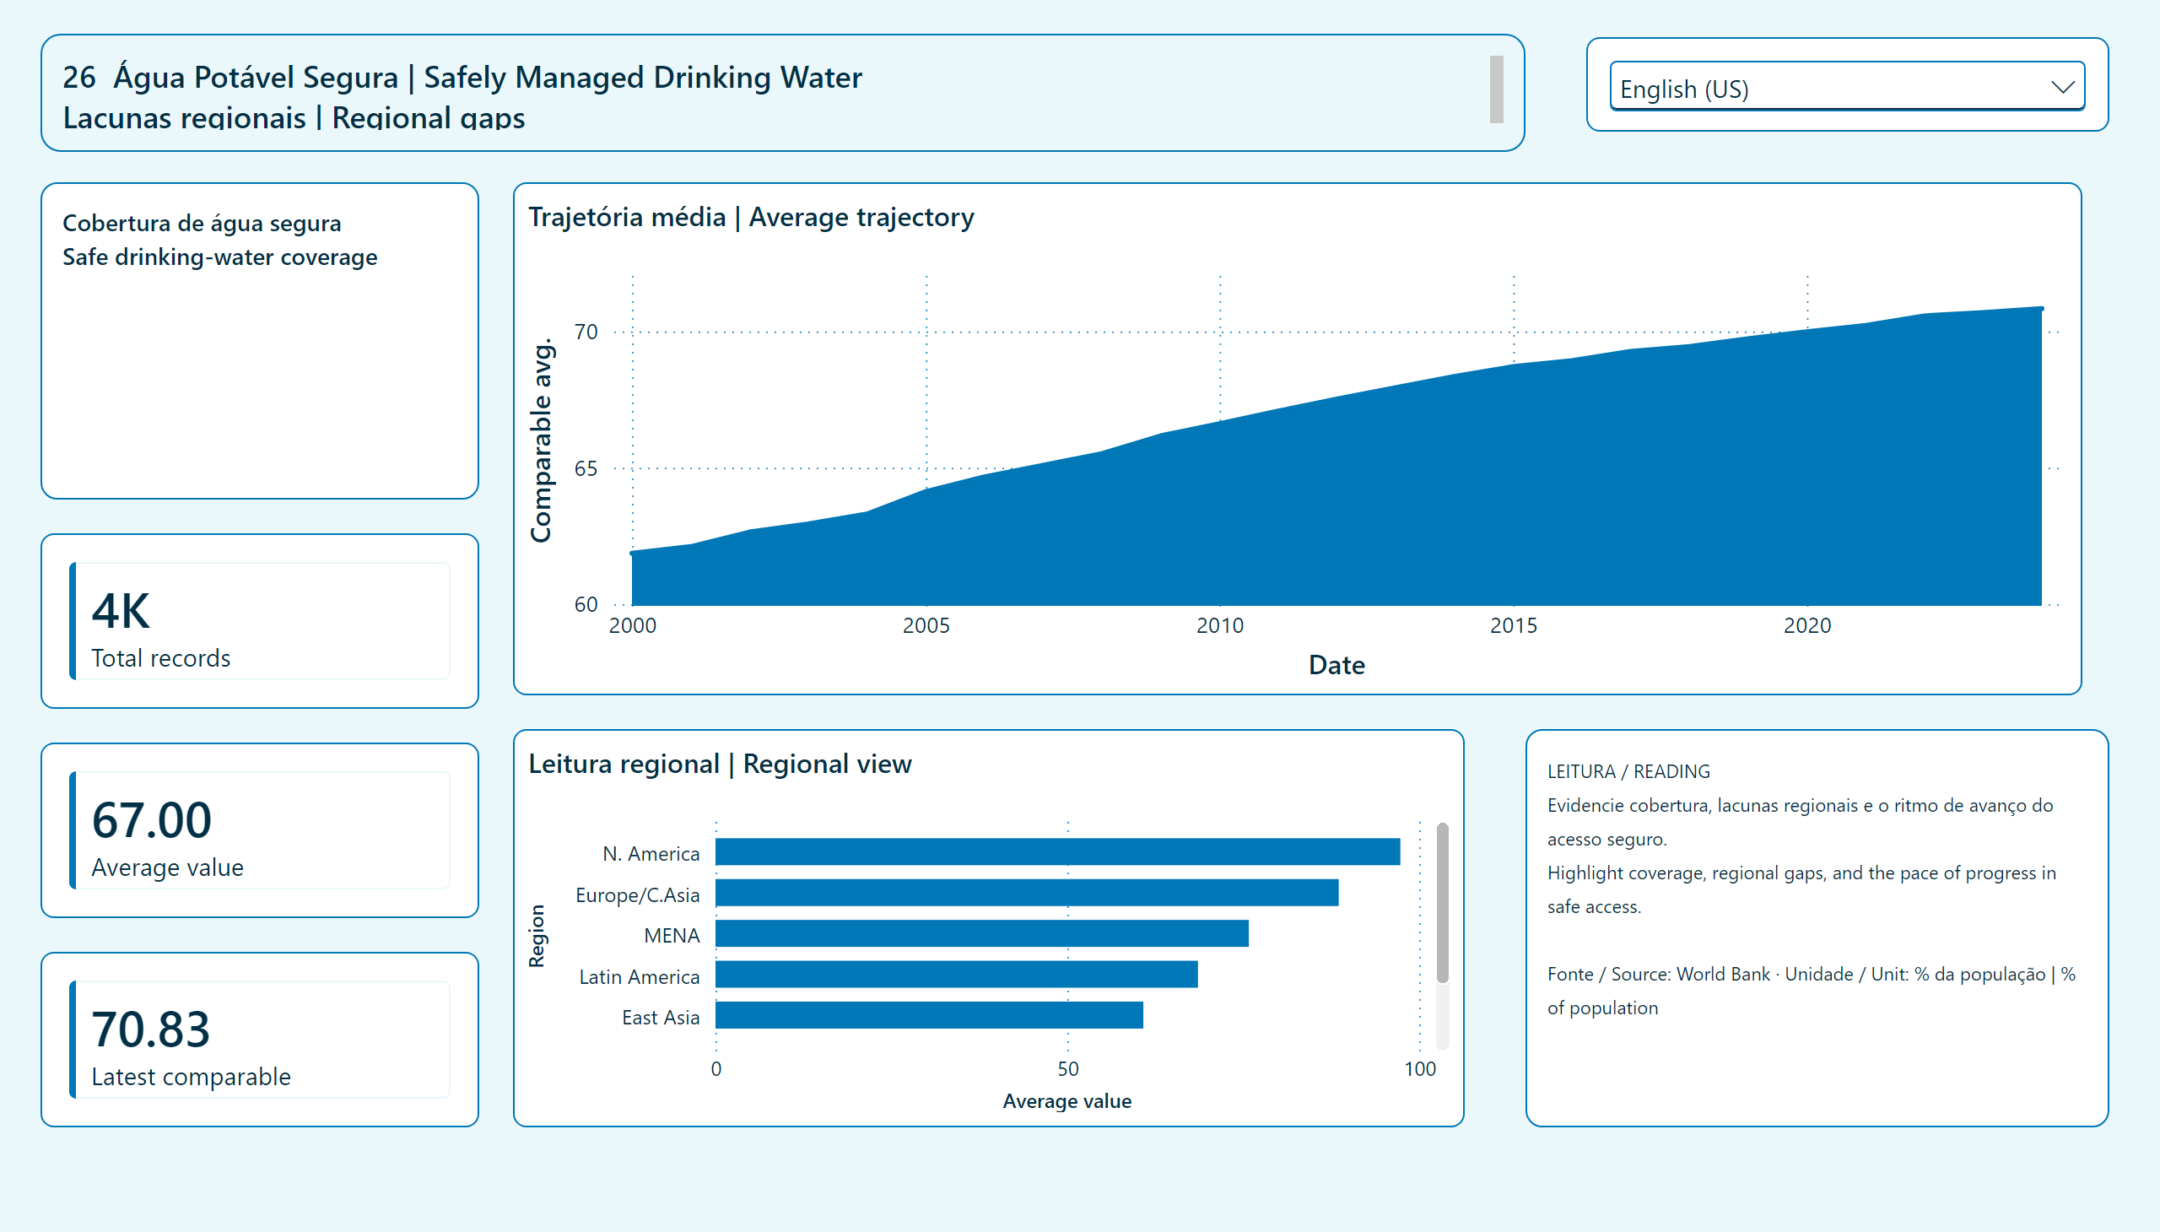Click the "60" tick on the Comparable avg. axis
The height and width of the screenshot is (1232, 2160).
(586, 605)
